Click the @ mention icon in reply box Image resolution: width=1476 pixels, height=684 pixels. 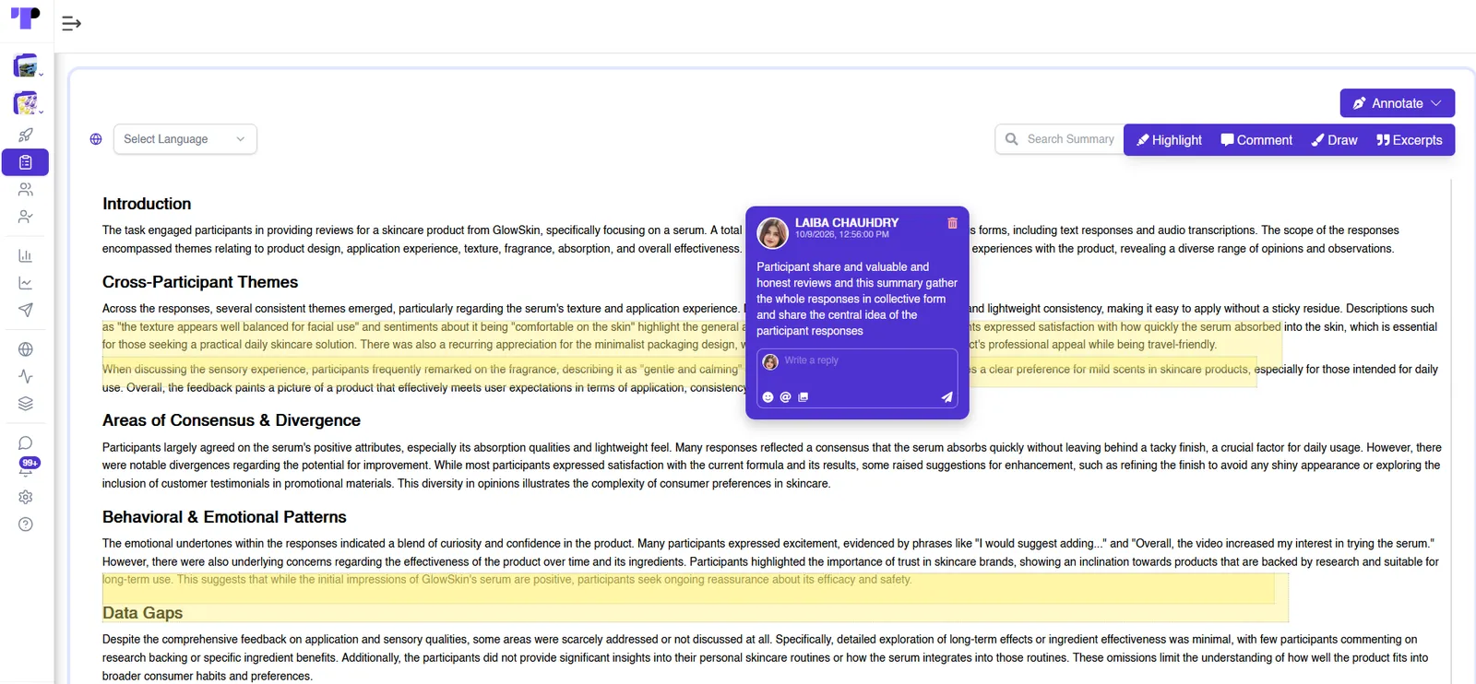[786, 397]
